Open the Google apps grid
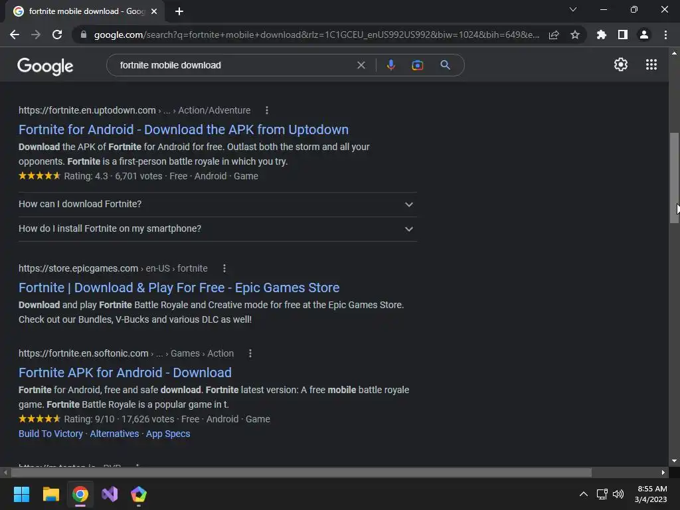This screenshot has width=680, height=510. coord(651,64)
